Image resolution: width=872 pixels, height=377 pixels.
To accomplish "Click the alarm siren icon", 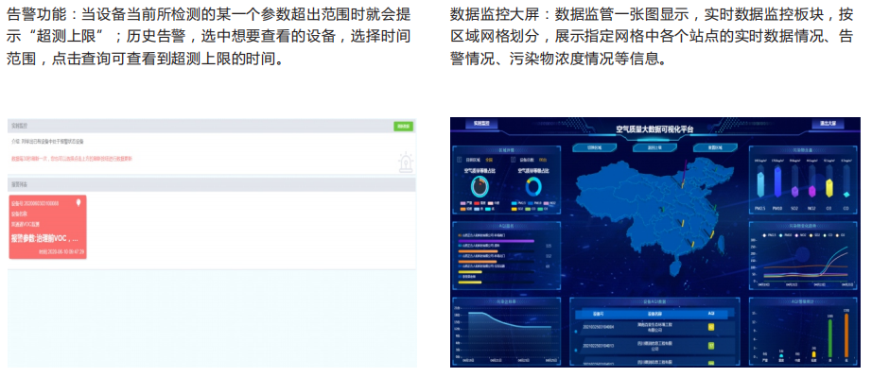I will click(x=406, y=163).
